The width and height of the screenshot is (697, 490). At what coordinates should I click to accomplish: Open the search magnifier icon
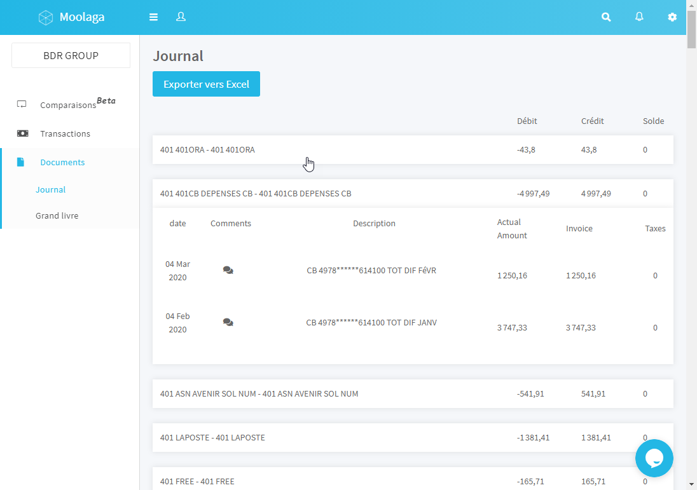[606, 17]
